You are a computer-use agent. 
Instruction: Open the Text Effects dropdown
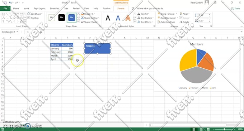[x=145, y=22]
